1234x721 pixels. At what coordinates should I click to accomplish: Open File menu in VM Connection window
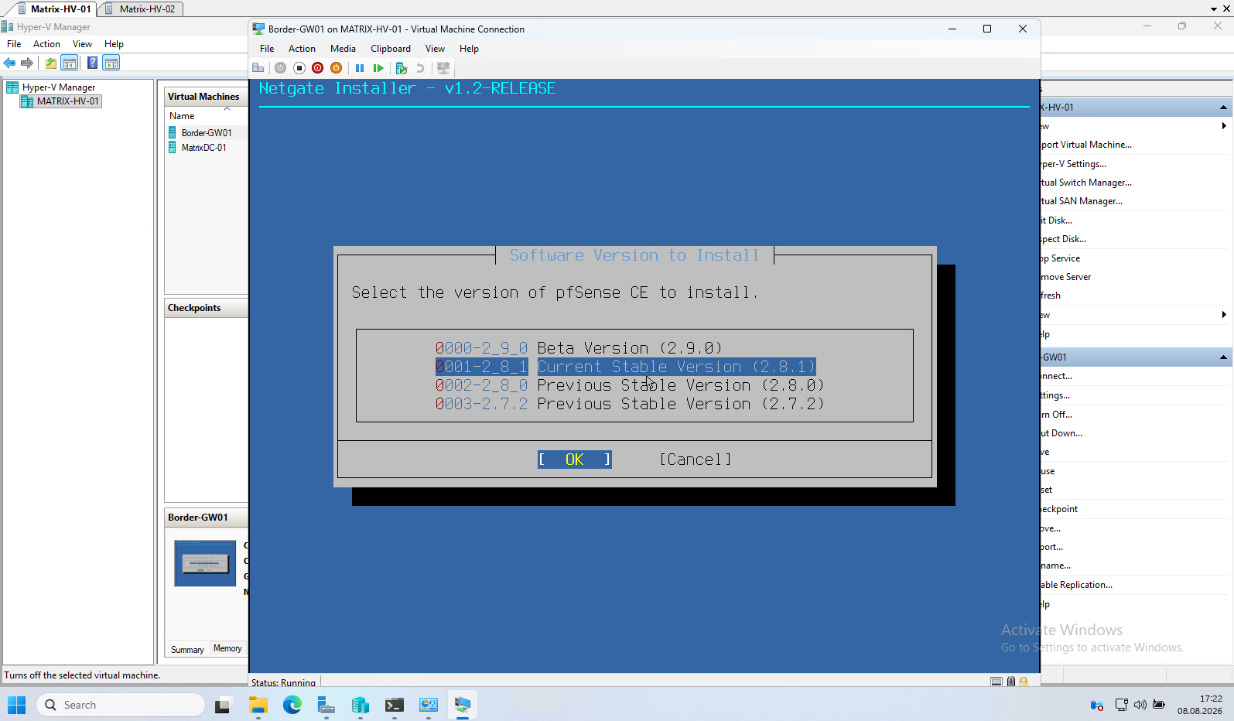pyautogui.click(x=267, y=49)
